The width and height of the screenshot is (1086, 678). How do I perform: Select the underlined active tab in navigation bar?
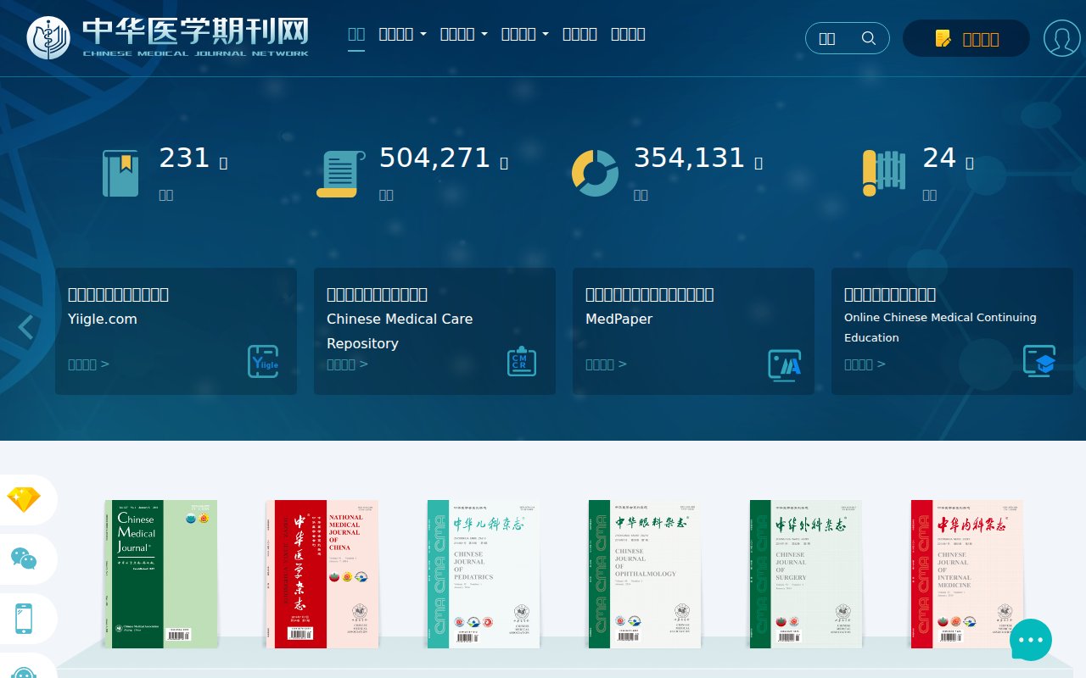click(x=356, y=35)
